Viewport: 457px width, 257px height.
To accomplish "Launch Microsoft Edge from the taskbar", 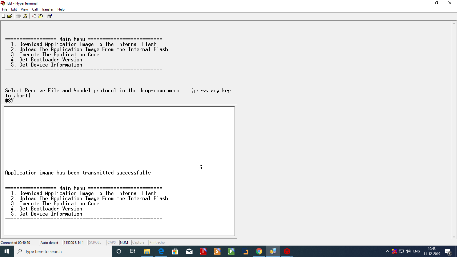I will click(x=161, y=251).
